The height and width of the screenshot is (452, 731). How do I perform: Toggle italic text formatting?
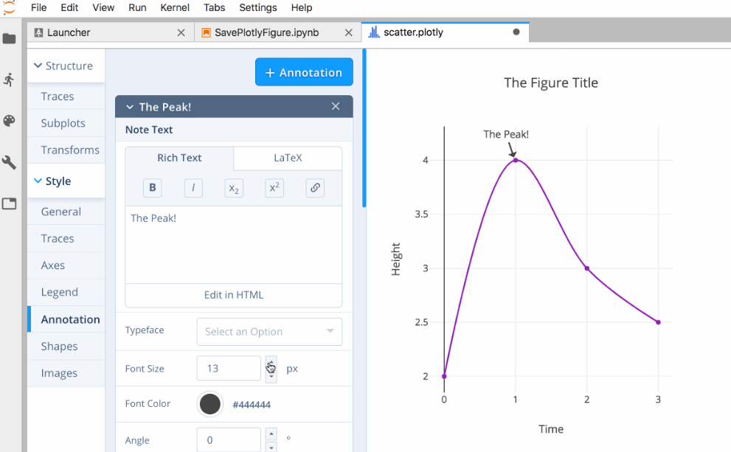pyautogui.click(x=193, y=187)
